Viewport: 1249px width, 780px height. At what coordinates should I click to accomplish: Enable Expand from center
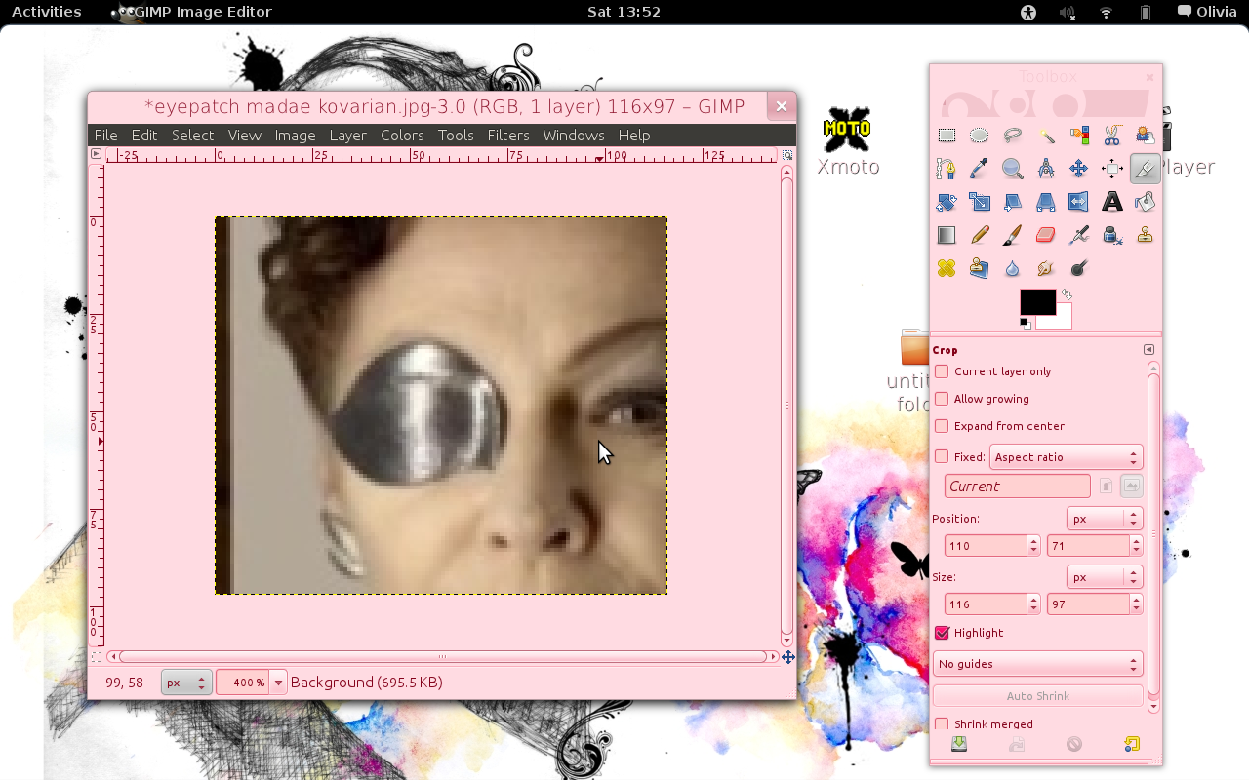point(942,426)
